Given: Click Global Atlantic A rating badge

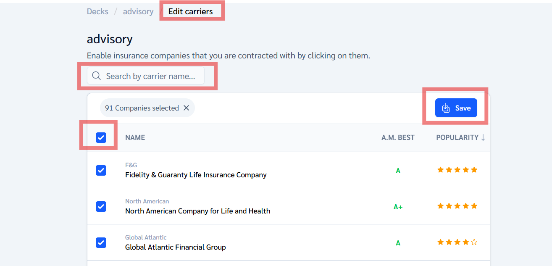Looking at the screenshot, I should 398,243.
